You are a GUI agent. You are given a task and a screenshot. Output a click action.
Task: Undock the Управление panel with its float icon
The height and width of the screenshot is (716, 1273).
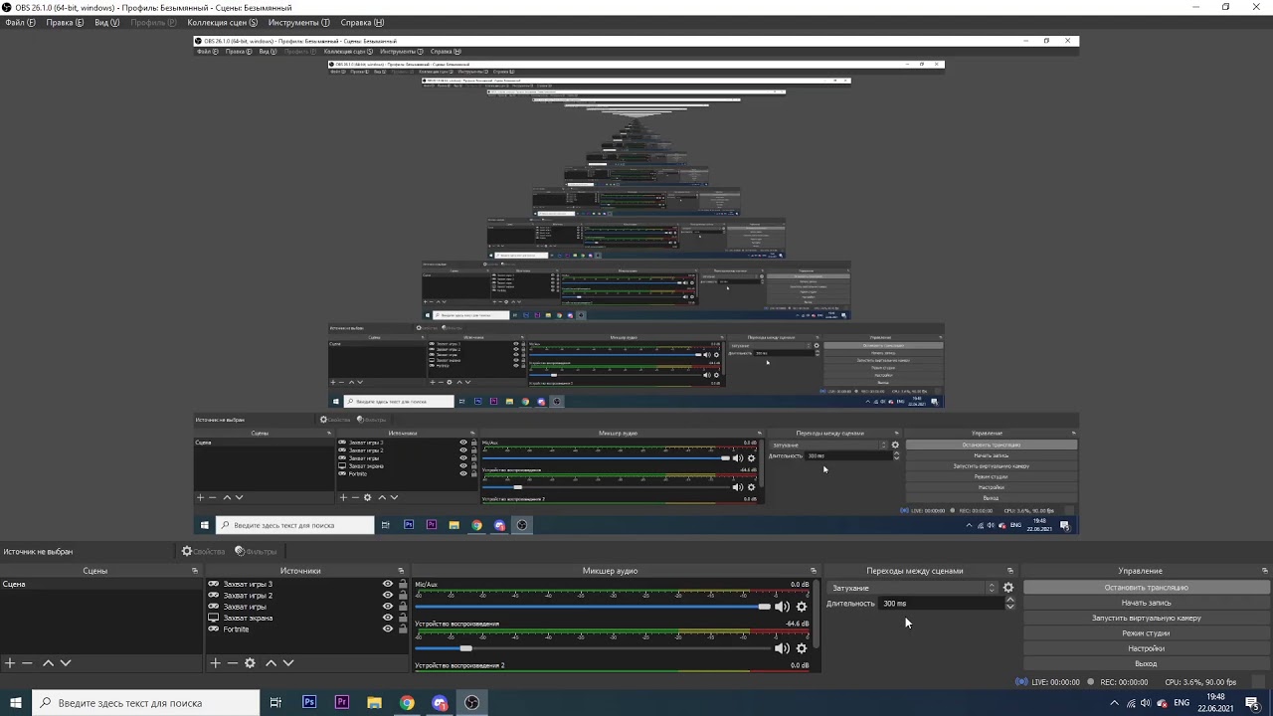[1265, 571]
